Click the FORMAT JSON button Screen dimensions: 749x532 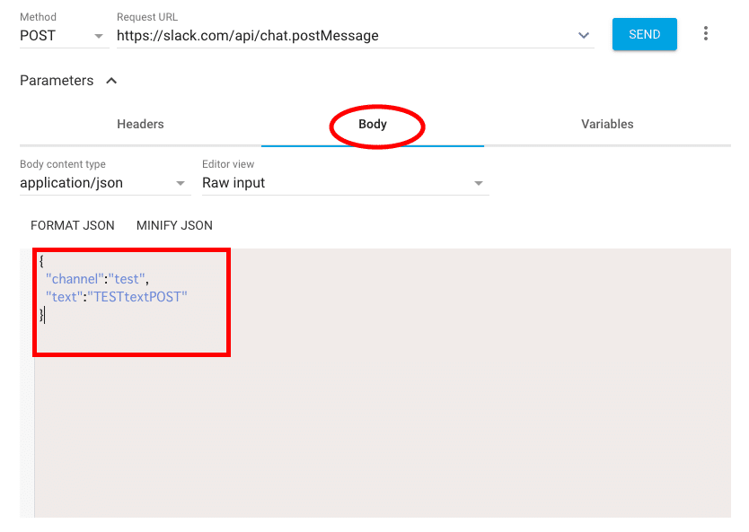coord(73,225)
